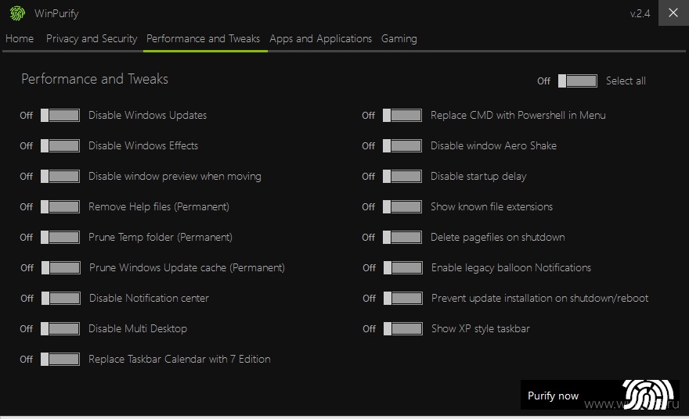Click the Disable Multi Desktop label text
Screen dimensions: 689x419
(x=138, y=328)
